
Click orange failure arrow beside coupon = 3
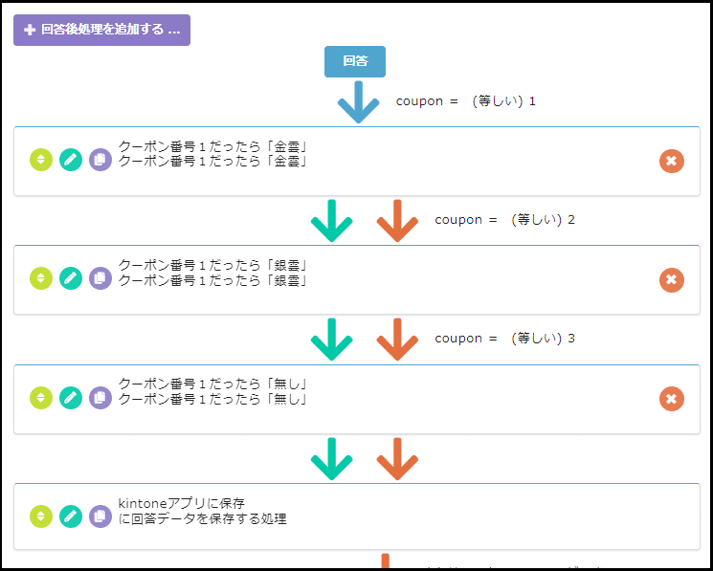point(397,340)
